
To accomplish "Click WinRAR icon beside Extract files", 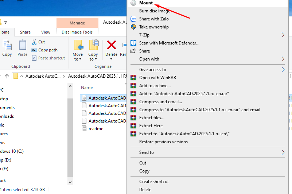I will click(x=133, y=117).
